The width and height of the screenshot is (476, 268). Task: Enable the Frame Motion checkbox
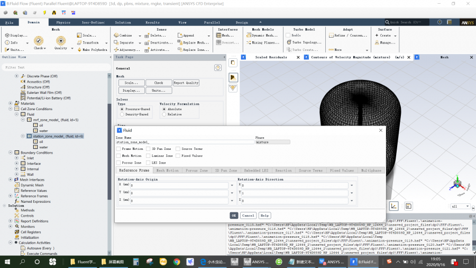[118, 149]
